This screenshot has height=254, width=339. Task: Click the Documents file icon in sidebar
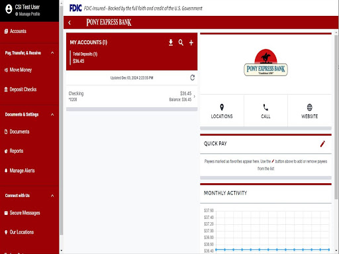pyautogui.click(x=6, y=132)
